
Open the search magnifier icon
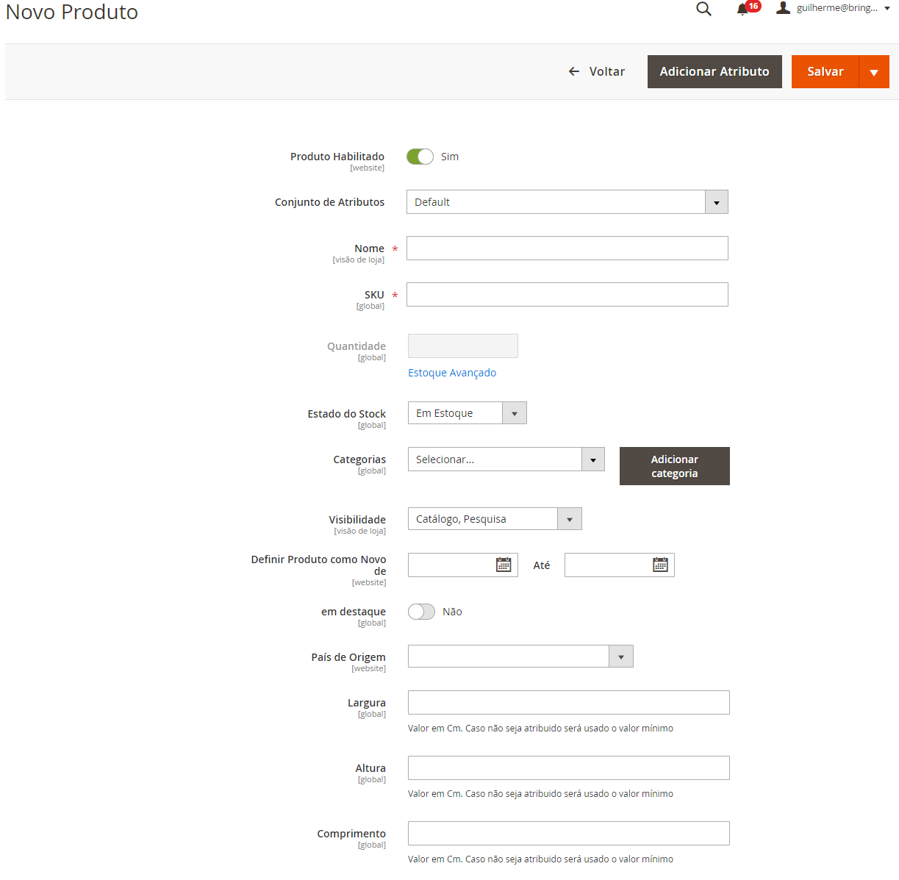pyautogui.click(x=703, y=9)
